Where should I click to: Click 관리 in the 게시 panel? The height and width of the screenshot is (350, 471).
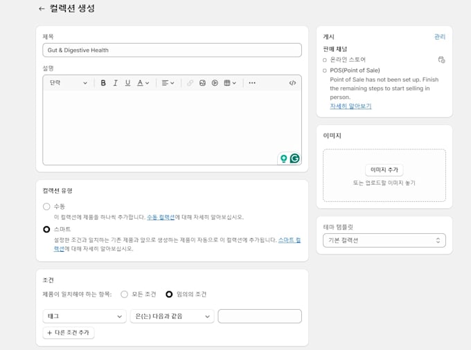440,37
